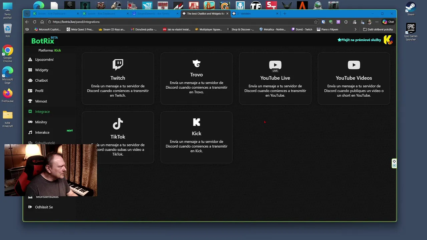Select the Tento počítač desktop icon

click(x=7, y=11)
